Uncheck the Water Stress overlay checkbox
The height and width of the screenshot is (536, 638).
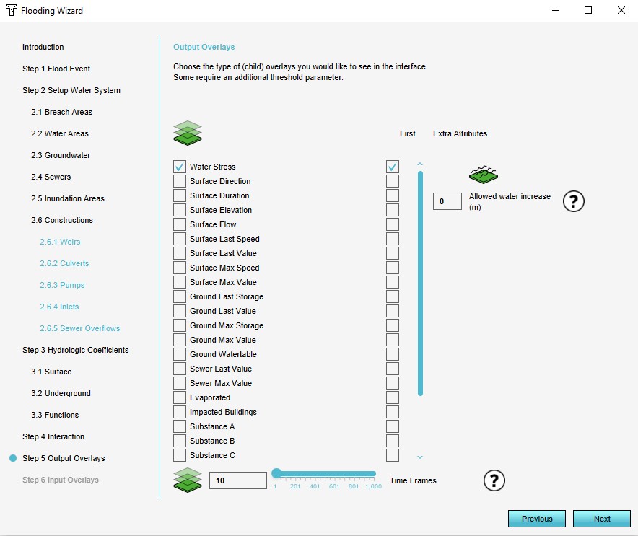(180, 167)
